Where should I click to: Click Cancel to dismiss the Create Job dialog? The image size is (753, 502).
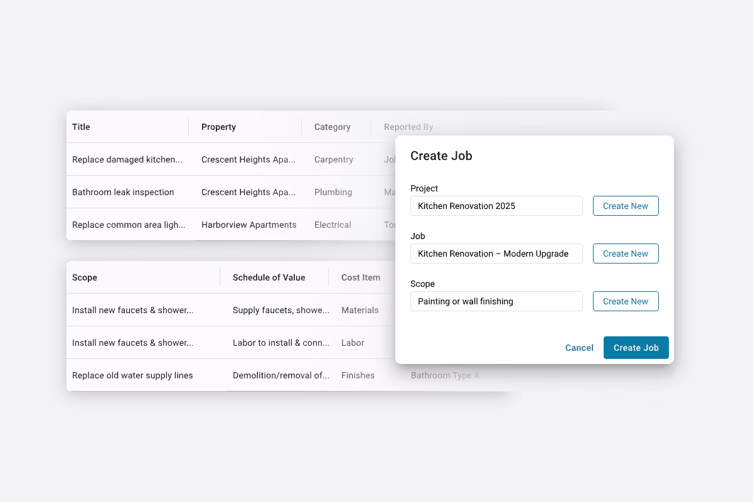pos(579,347)
